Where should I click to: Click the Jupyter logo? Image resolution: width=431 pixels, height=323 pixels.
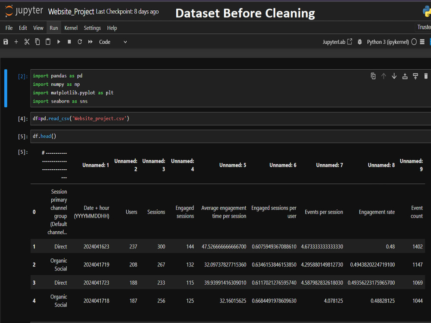click(x=24, y=11)
